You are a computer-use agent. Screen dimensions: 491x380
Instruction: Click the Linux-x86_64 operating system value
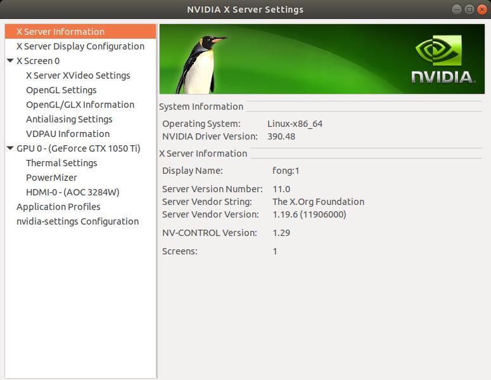click(x=295, y=124)
